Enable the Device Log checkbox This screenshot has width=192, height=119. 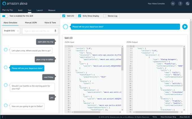tap(105, 16)
